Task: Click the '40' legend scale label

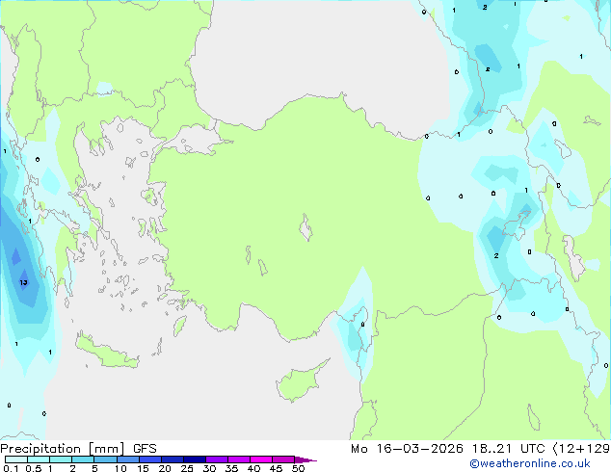Action: pyautogui.click(x=253, y=468)
